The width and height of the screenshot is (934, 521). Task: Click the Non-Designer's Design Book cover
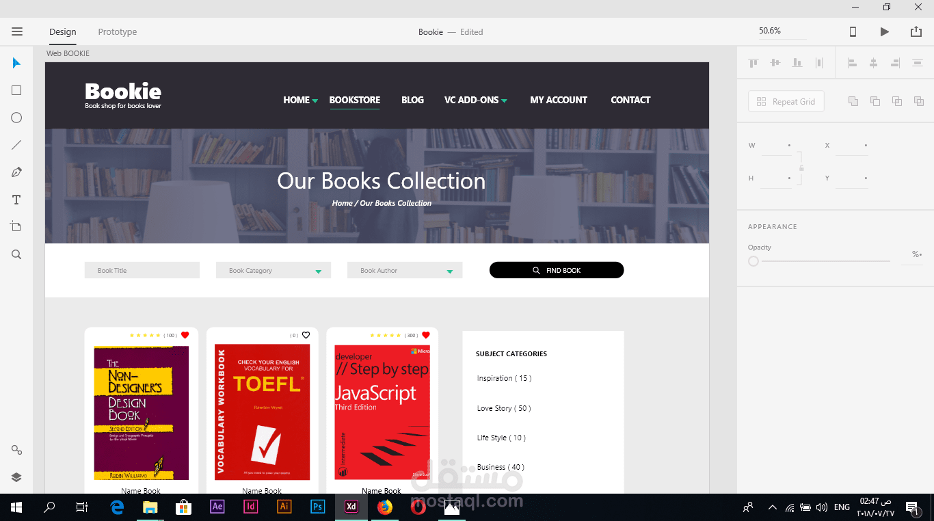click(141, 412)
